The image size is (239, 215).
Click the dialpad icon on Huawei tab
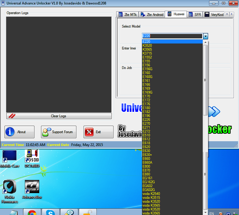click(170, 14)
